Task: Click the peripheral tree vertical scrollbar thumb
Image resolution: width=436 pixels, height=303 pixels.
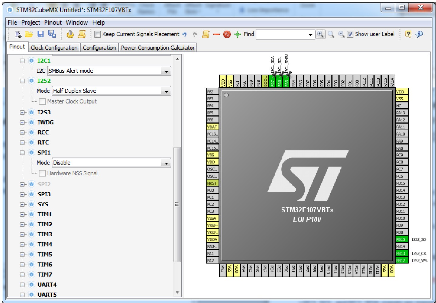Action: [x=177, y=204]
